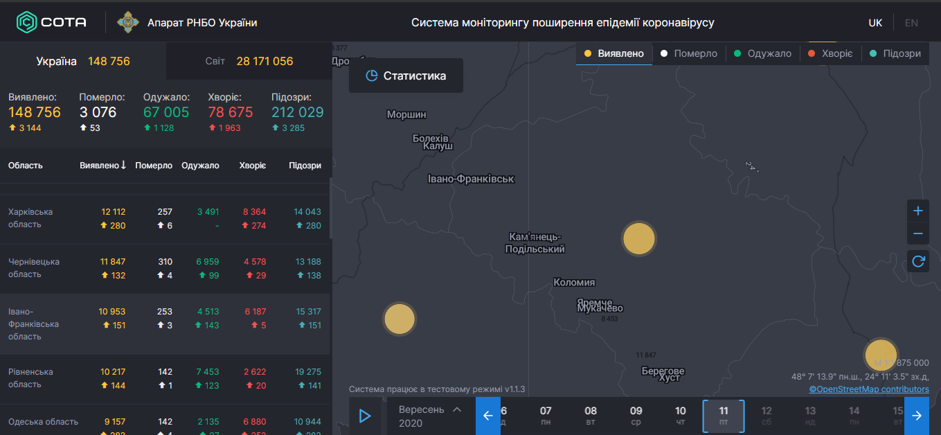Collapse the Вересень 2020 month selector
This screenshot has height=435, width=941.
click(456, 408)
